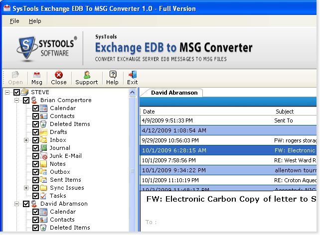
Task: Open the File menu
Action: [x=14, y=21]
